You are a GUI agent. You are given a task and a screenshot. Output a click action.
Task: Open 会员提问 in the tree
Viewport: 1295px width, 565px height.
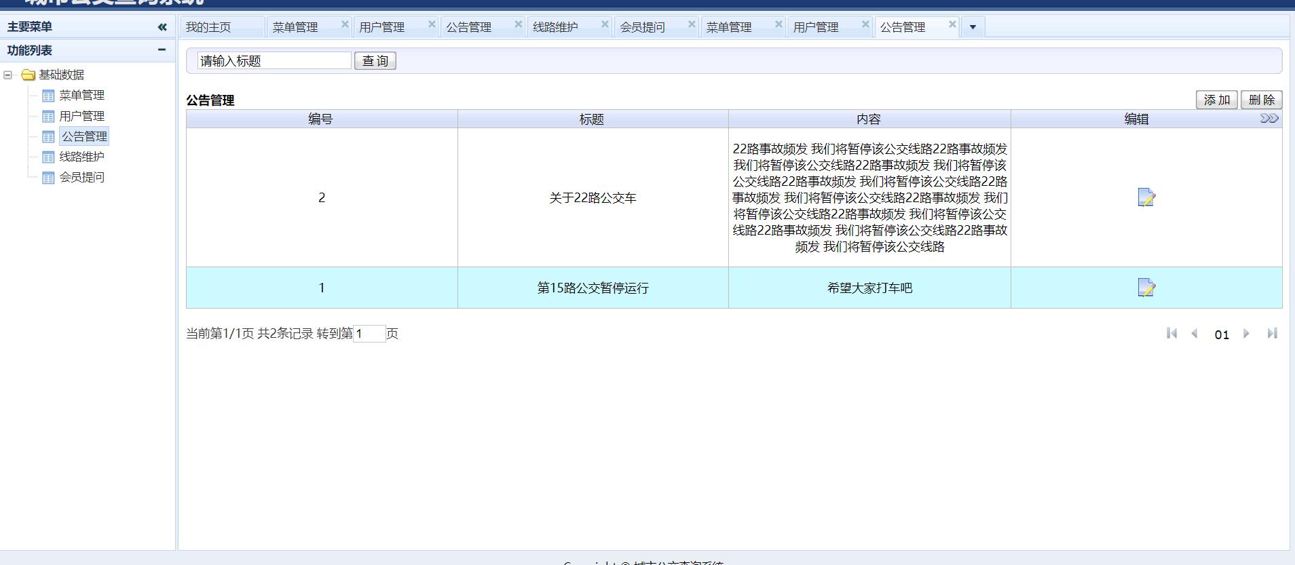click(x=81, y=177)
